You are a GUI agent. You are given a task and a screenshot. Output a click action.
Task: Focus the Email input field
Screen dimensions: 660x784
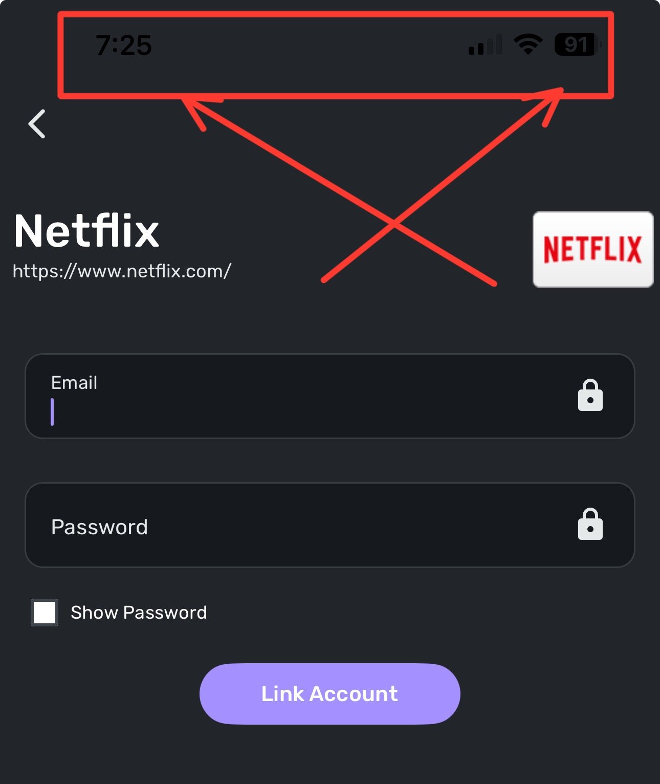(x=330, y=396)
